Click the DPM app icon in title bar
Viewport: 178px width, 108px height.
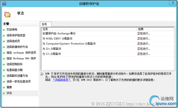(x=4, y=4)
